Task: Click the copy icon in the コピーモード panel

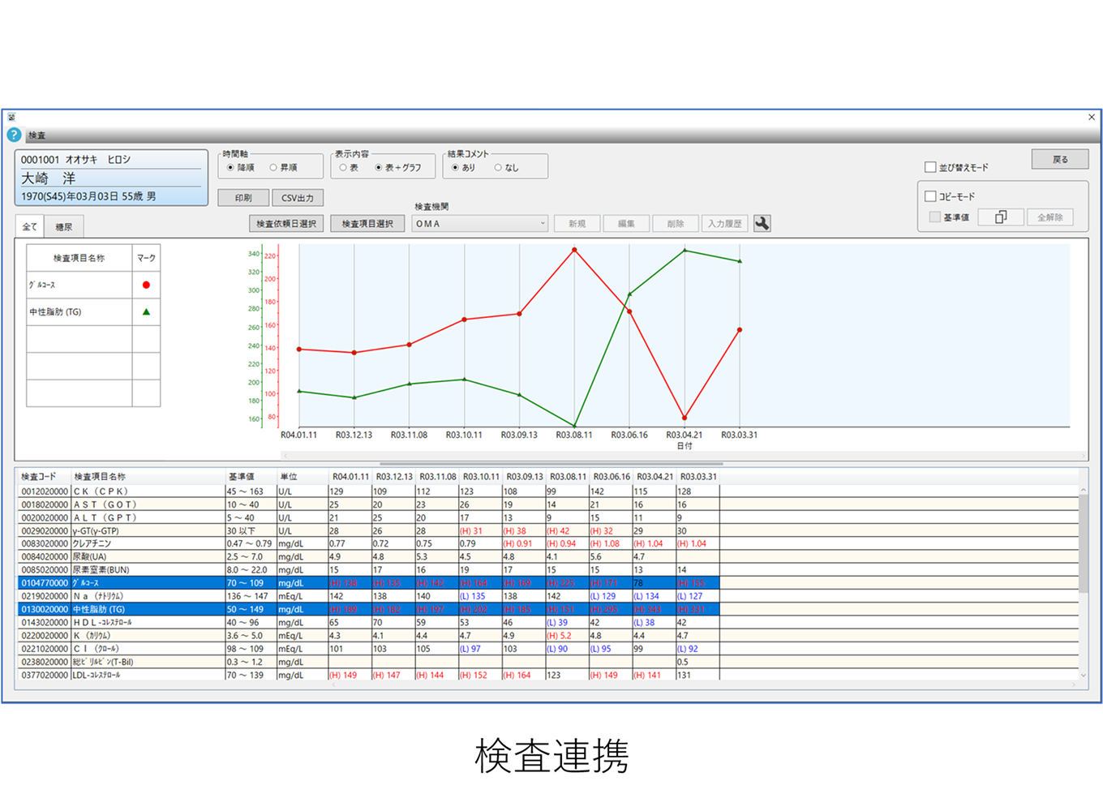Action: point(1000,217)
